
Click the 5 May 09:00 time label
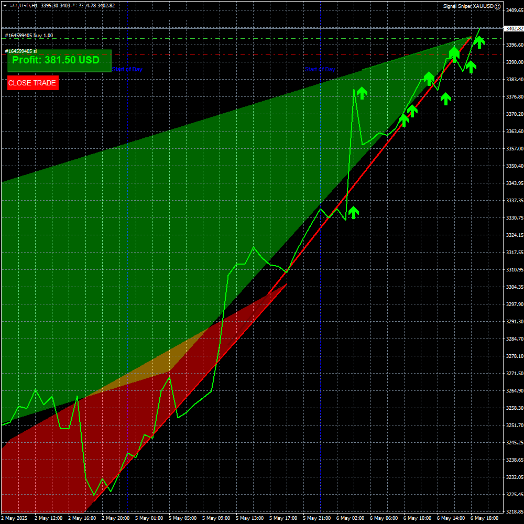[x=216, y=518]
